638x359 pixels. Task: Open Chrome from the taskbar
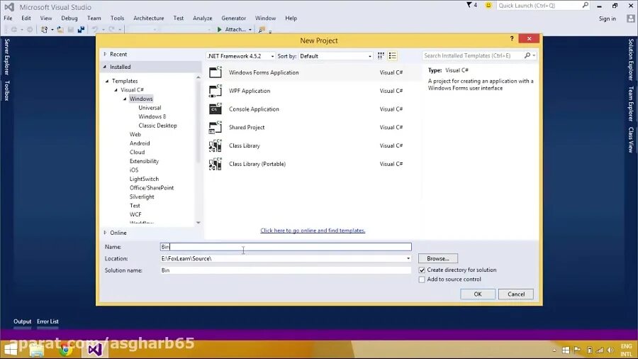[65, 350]
